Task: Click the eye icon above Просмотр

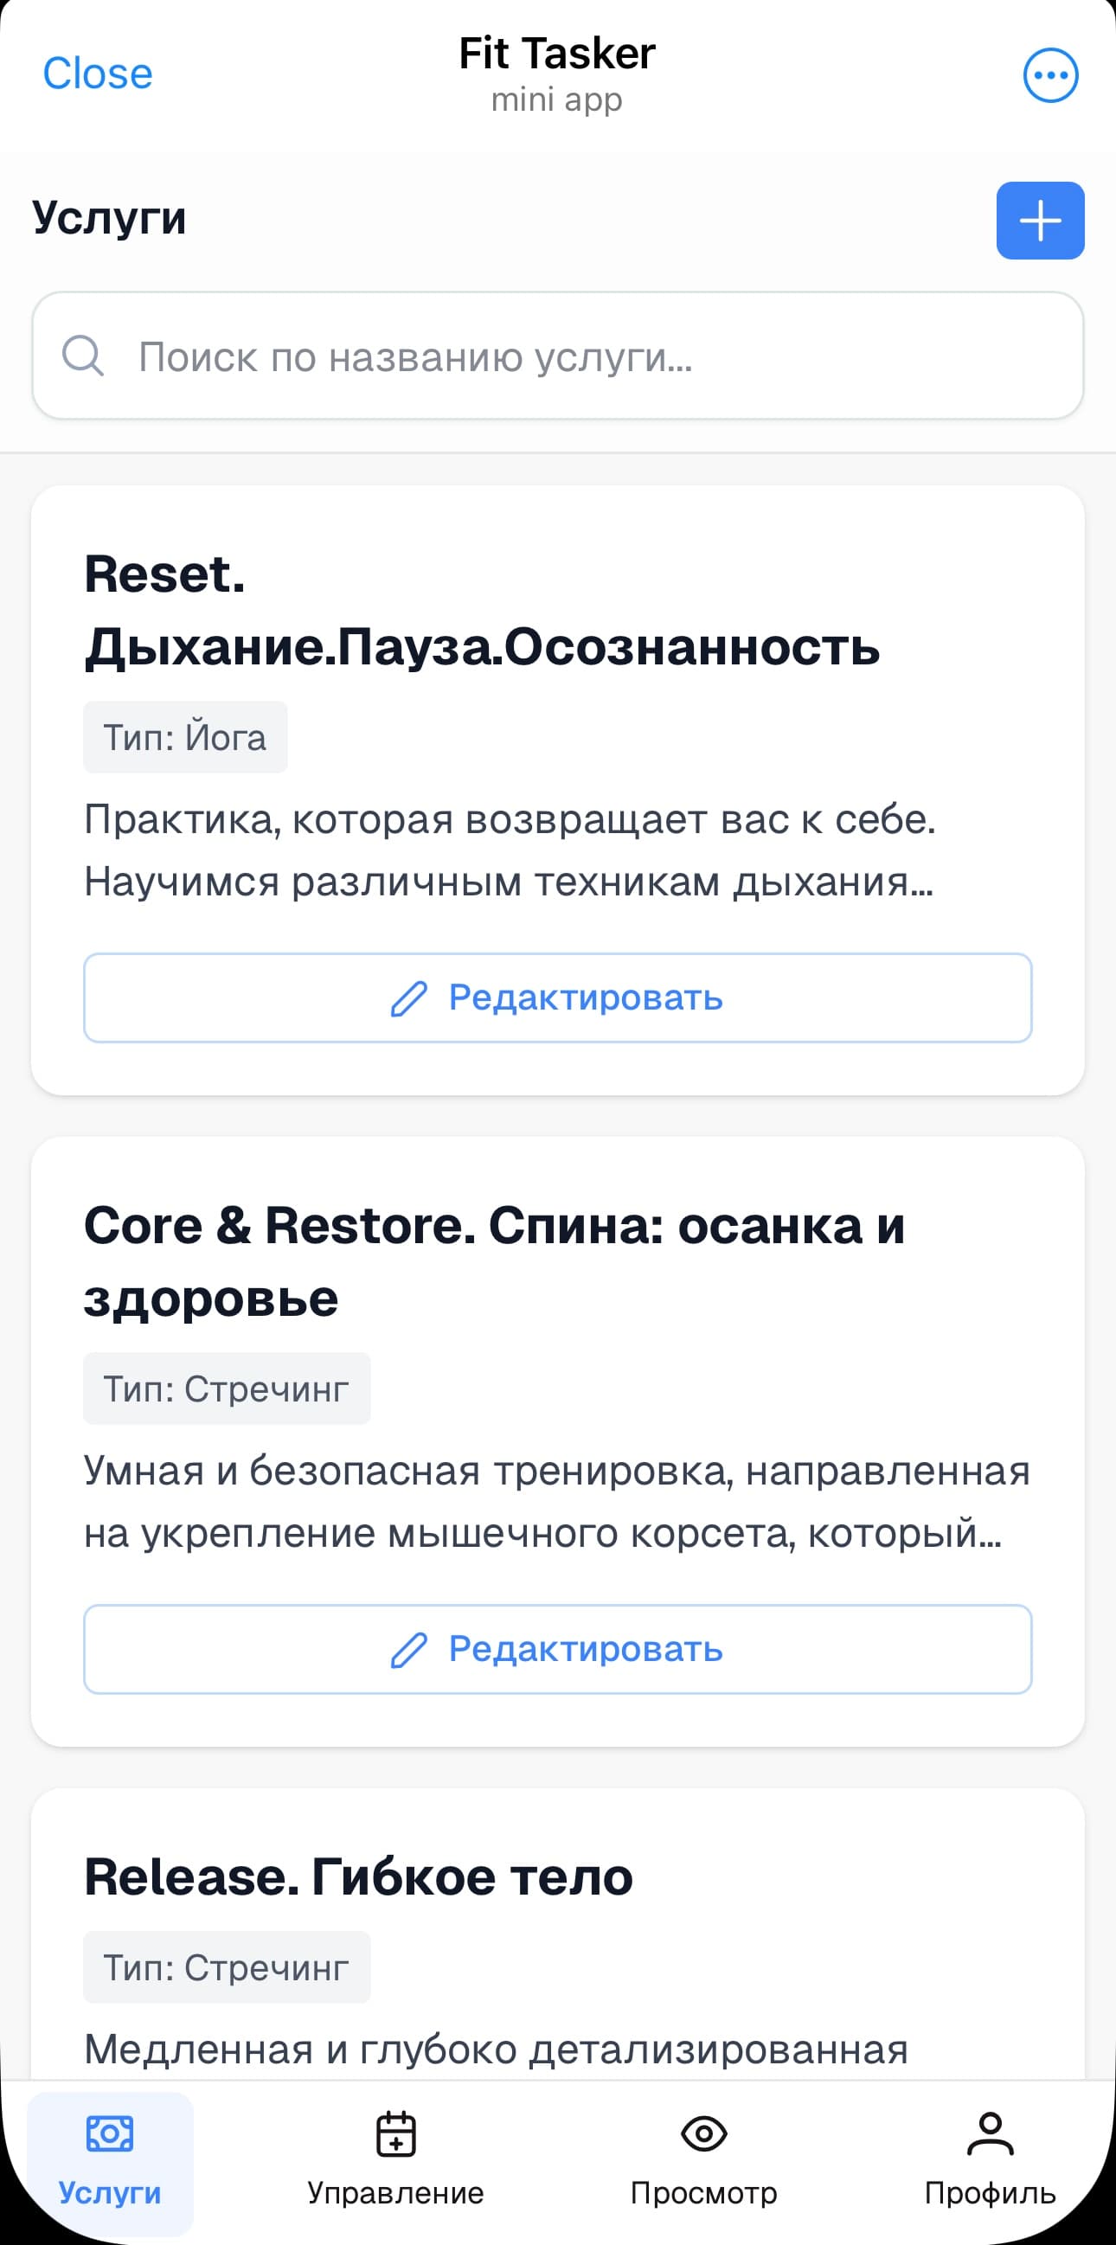Action: point(703,2133)
